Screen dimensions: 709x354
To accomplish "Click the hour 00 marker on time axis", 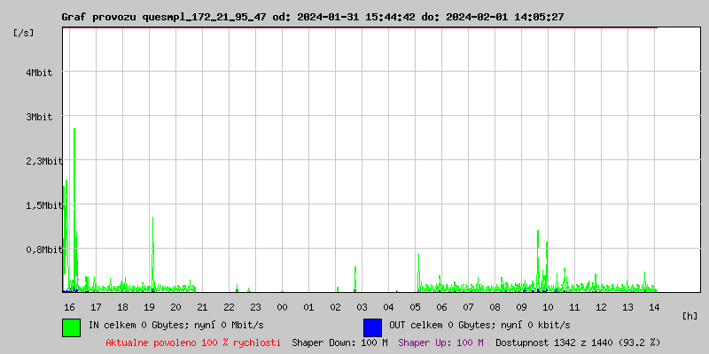I will (282, 306).
